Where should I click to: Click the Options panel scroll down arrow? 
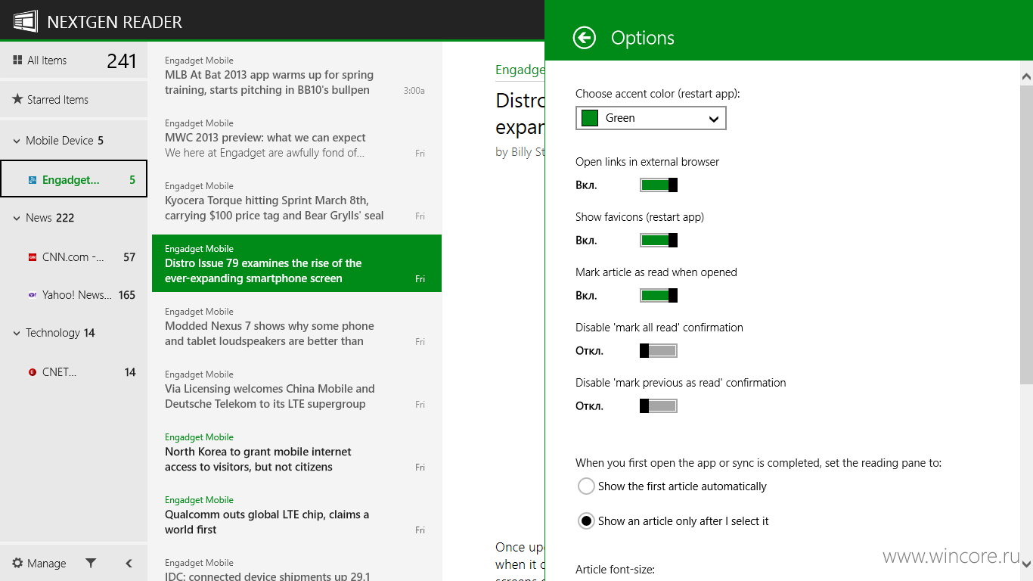point(1026,564)
